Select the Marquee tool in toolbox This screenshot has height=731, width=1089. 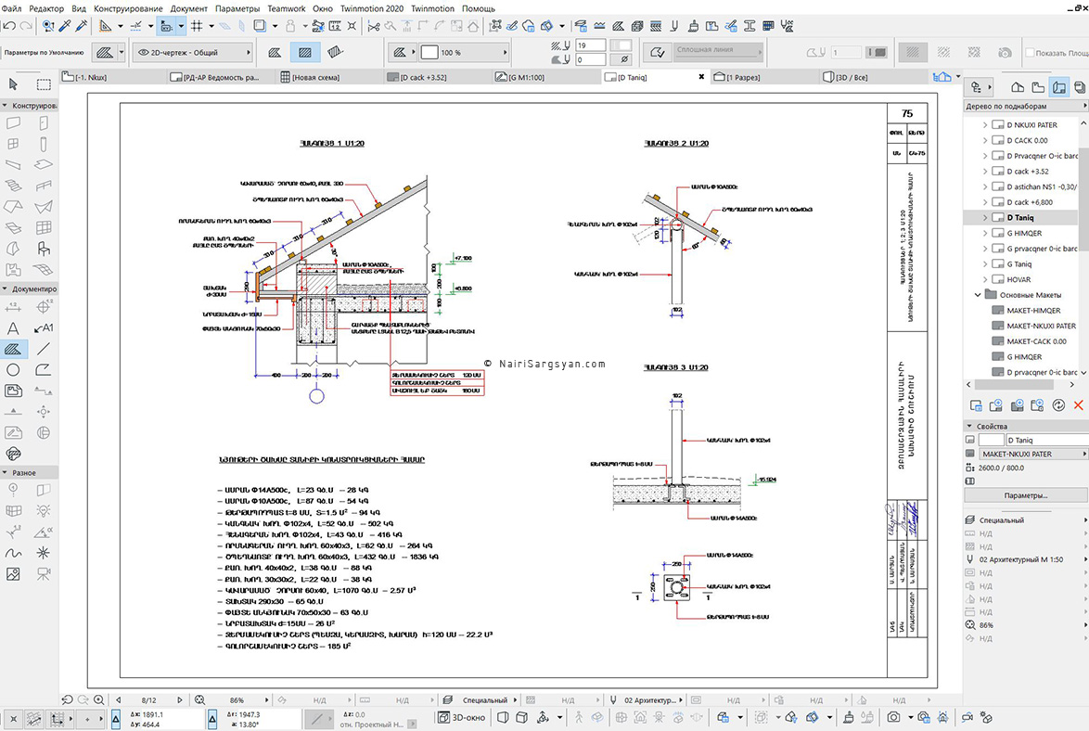coord(44,84)
